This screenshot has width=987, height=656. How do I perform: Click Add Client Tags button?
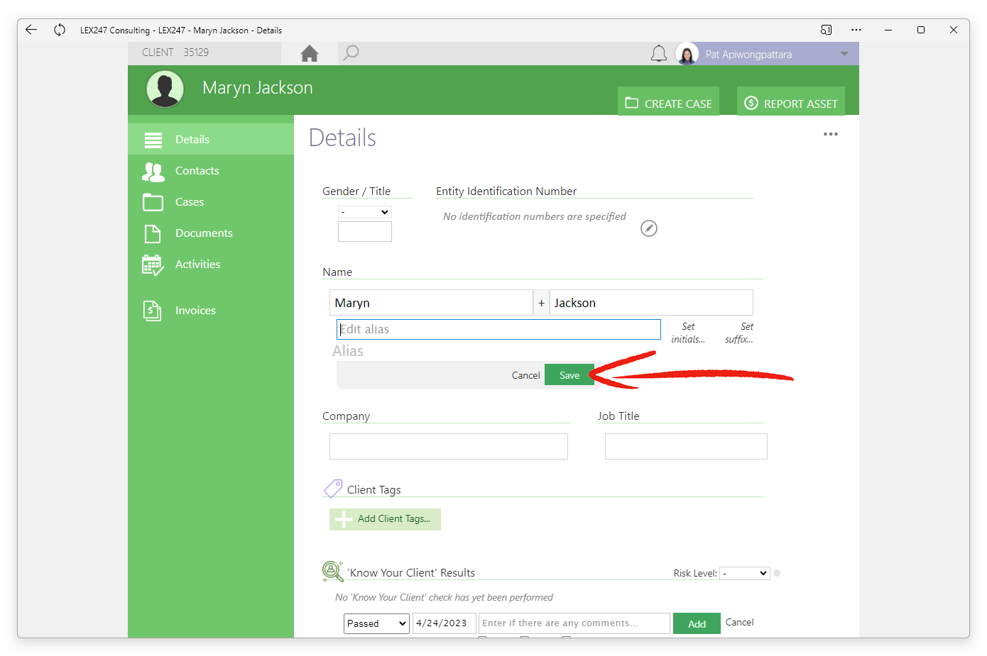(x=385, y=519)
